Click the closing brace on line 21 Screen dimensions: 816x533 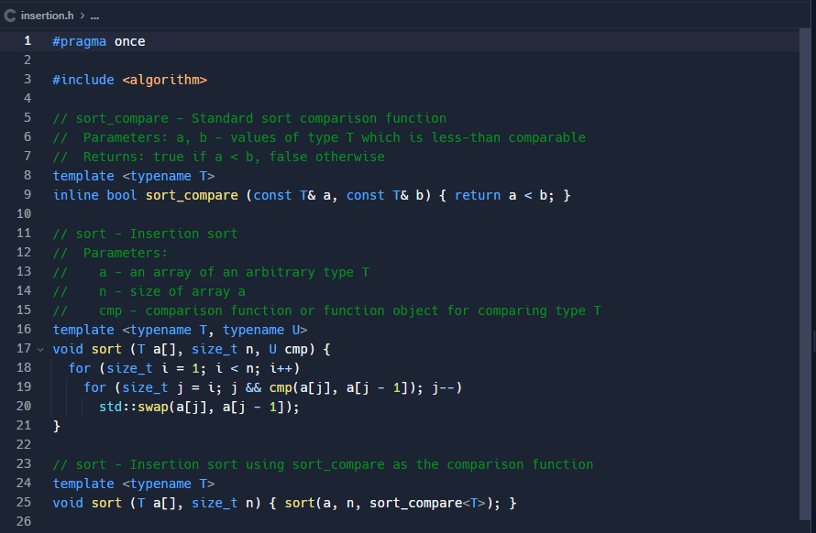tap(56, 426)
